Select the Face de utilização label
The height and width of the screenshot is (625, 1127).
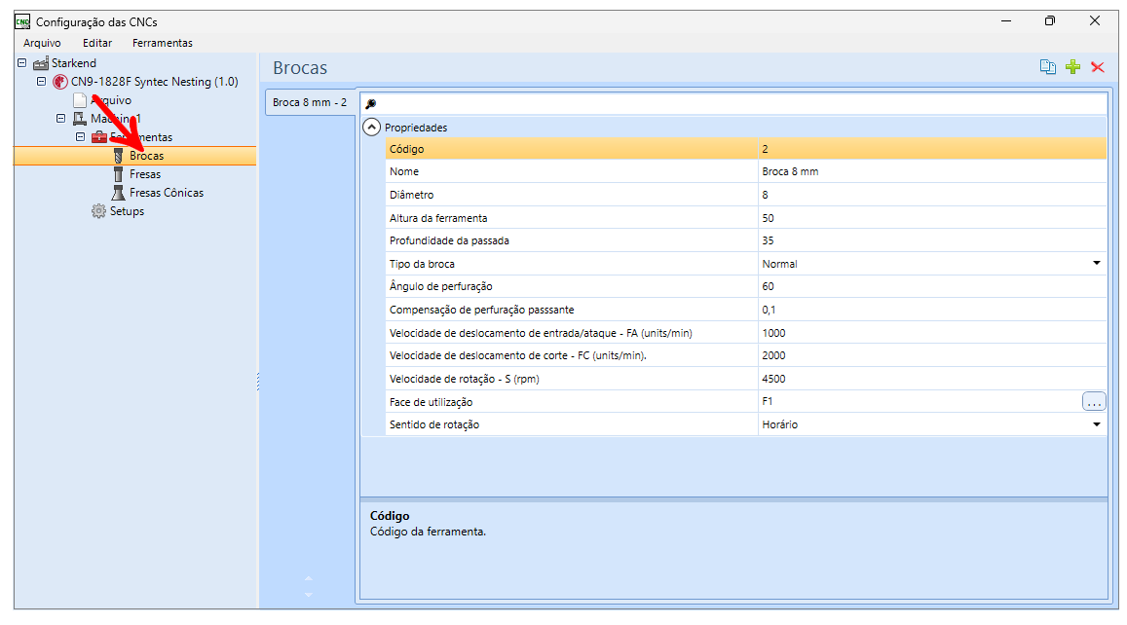pyautogui.click(x=432, y=402)
